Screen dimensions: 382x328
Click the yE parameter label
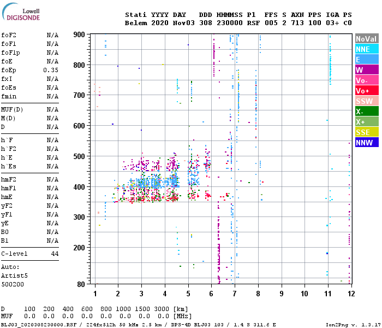pyautogui.click(x=5, y=224)
